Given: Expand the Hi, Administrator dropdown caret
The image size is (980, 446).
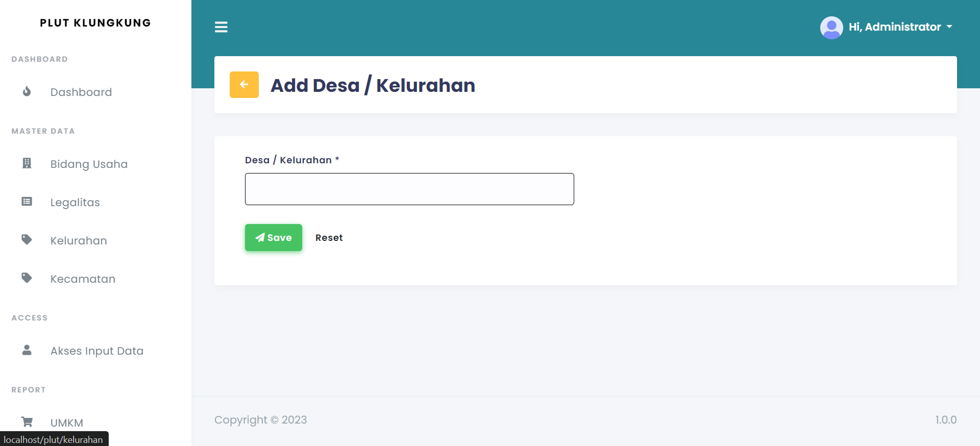Looking at the screenshot, I should [949, 27].
